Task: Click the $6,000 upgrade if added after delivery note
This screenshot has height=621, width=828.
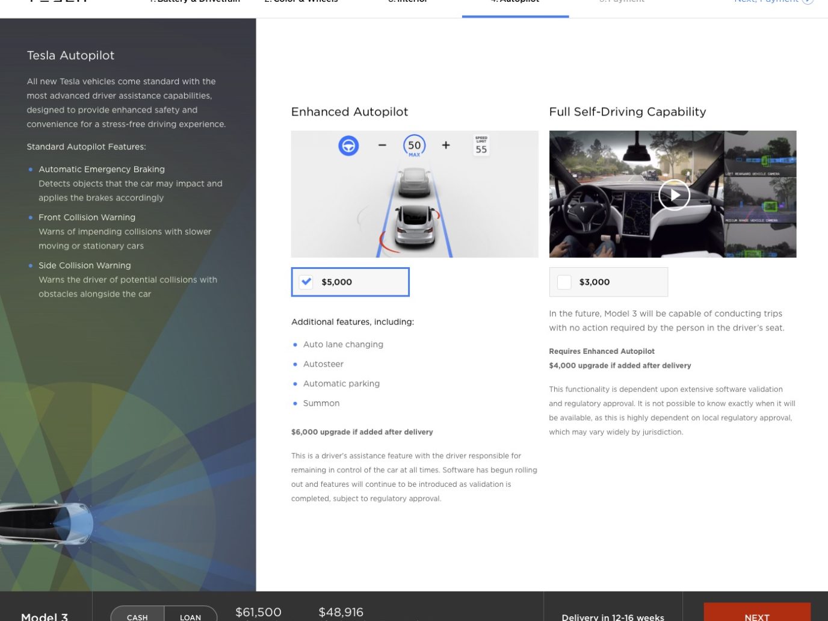Action: coord(362,432)
